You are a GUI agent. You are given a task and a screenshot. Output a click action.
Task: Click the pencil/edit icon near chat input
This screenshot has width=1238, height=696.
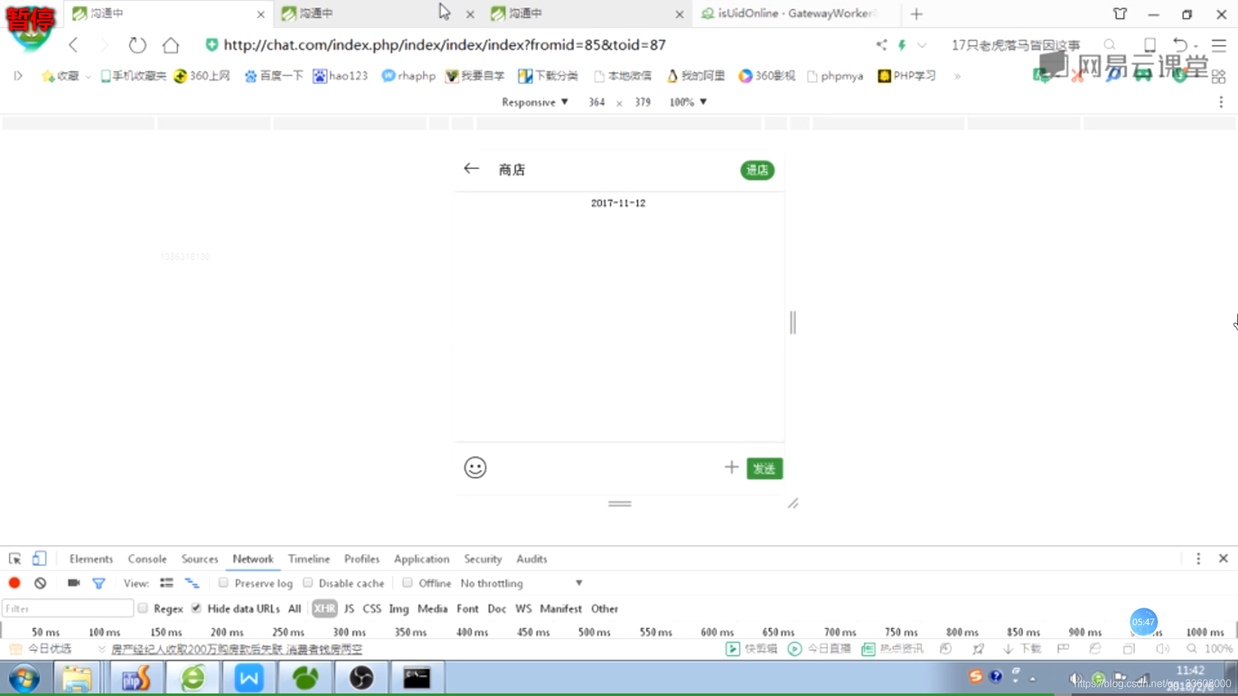point(792,503)
